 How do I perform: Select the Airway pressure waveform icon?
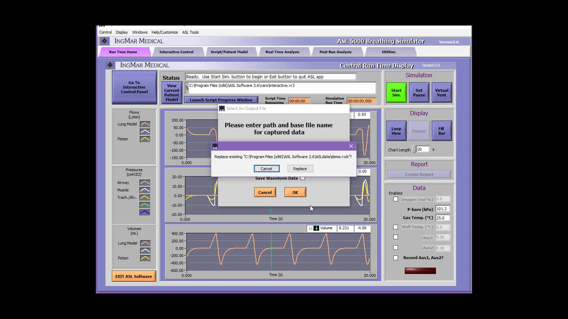pyautogui.click(x=145, y=183)
